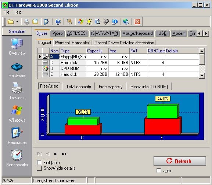Click the export document arrow icon
Viewport: 212px width, 185px height.
click(47, 22)
